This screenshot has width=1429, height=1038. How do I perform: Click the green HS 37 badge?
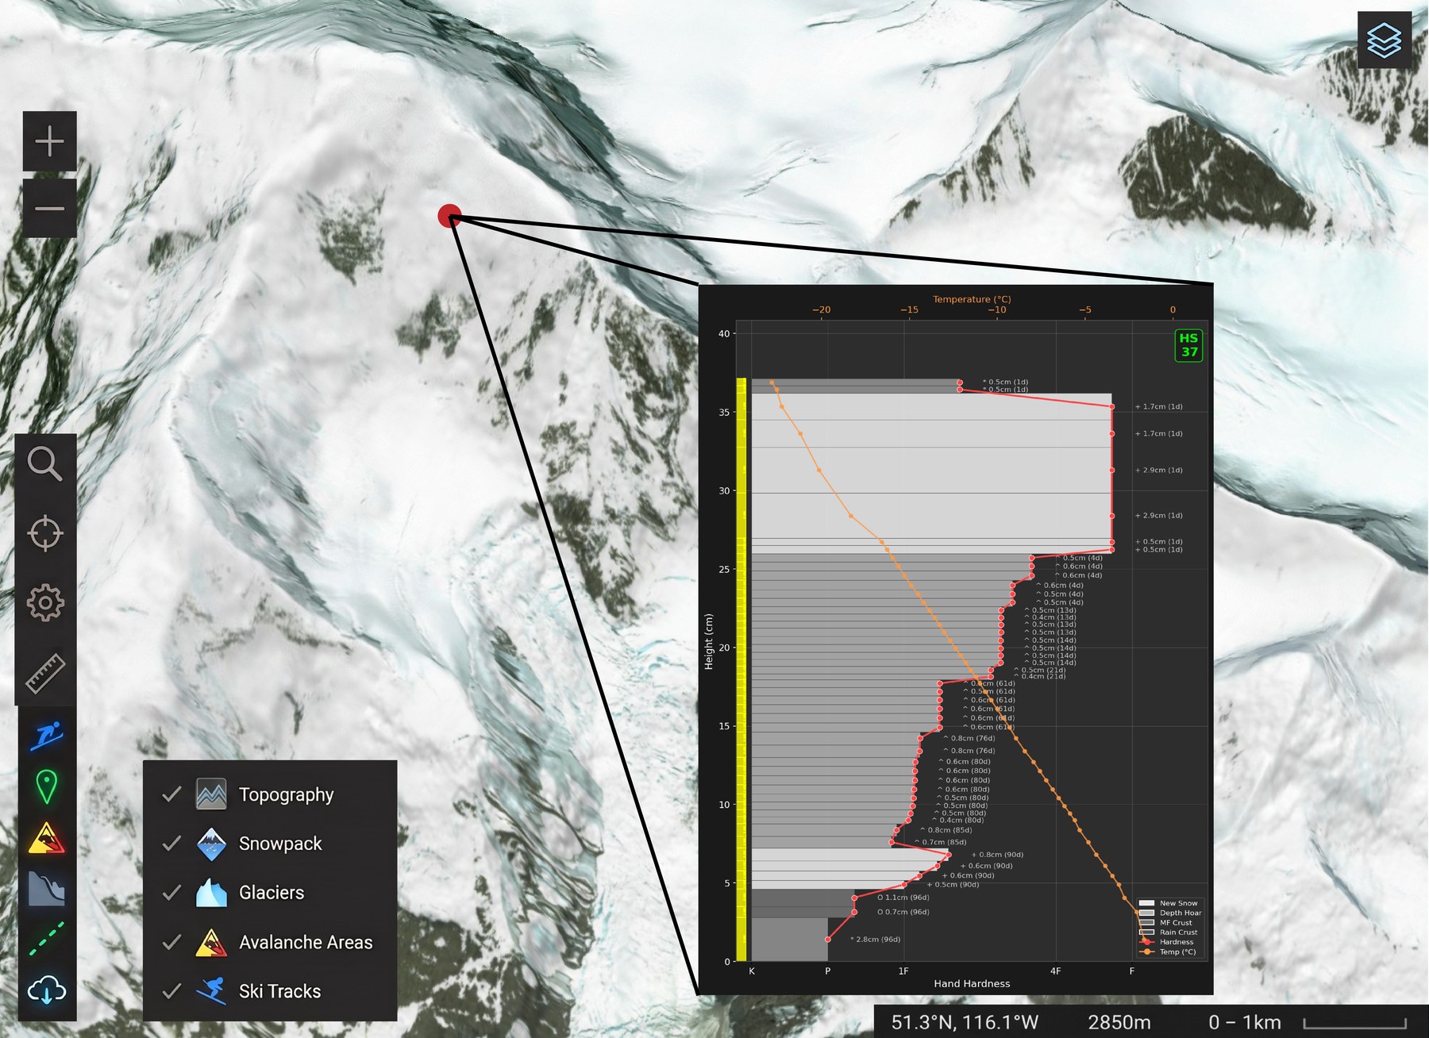pos(1188,345)
